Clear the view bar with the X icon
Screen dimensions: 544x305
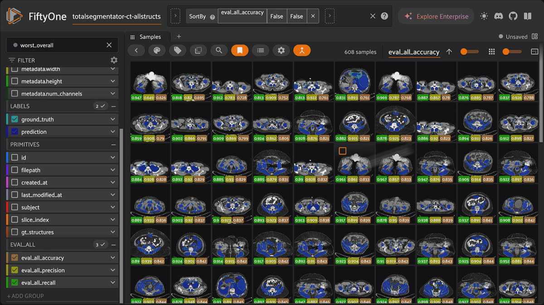373,16
